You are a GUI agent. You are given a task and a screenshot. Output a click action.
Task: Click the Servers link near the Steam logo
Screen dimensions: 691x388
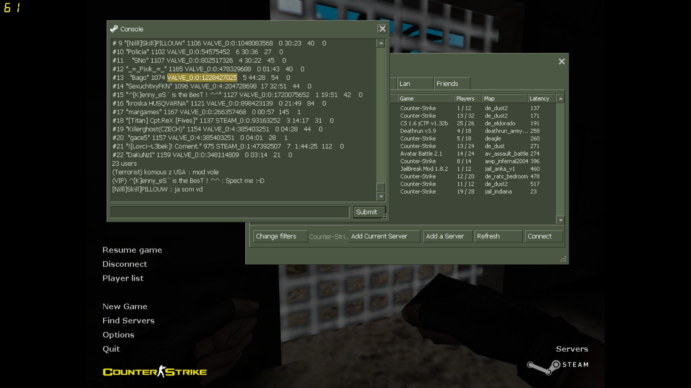(572, 349)
